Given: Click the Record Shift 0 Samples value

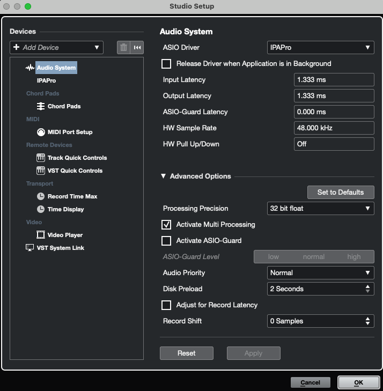Looking at the screenshot, I should point(287,321).
